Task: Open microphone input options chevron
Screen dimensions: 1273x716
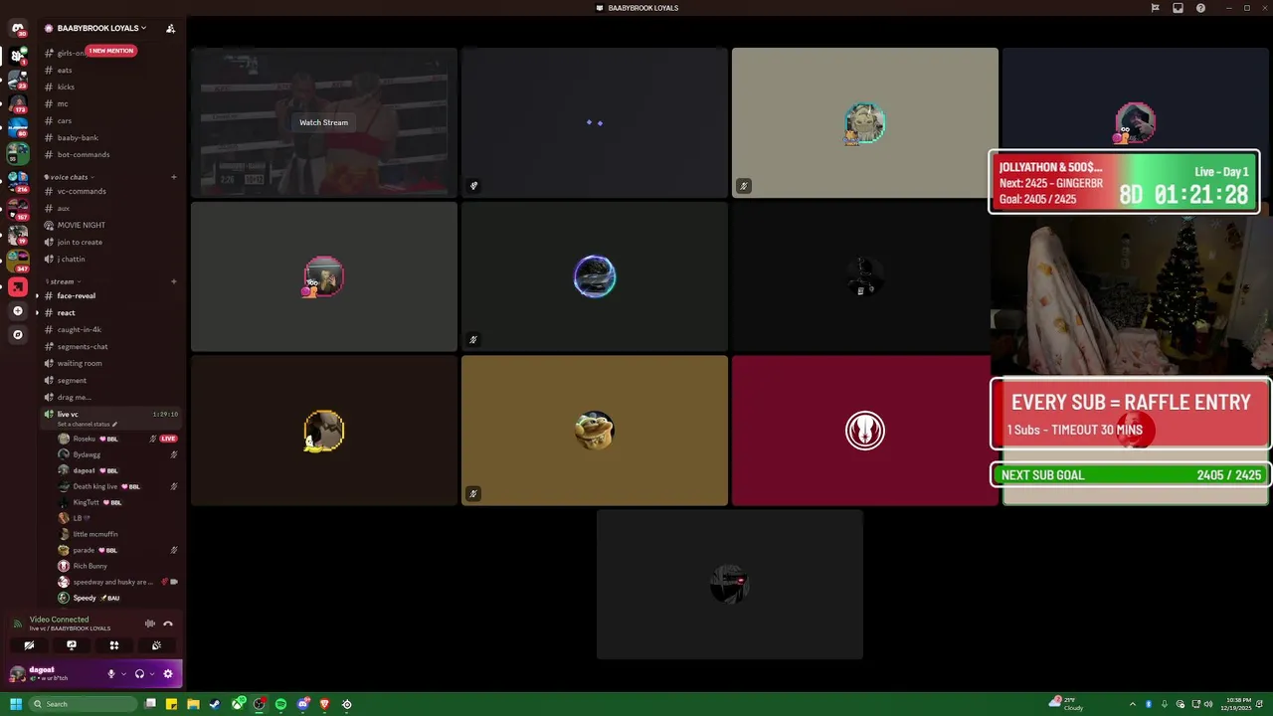Action: 123,673
